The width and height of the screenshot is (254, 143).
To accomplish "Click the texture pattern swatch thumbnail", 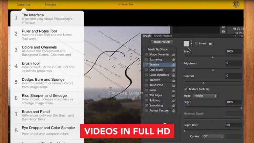I will [187, 44].
